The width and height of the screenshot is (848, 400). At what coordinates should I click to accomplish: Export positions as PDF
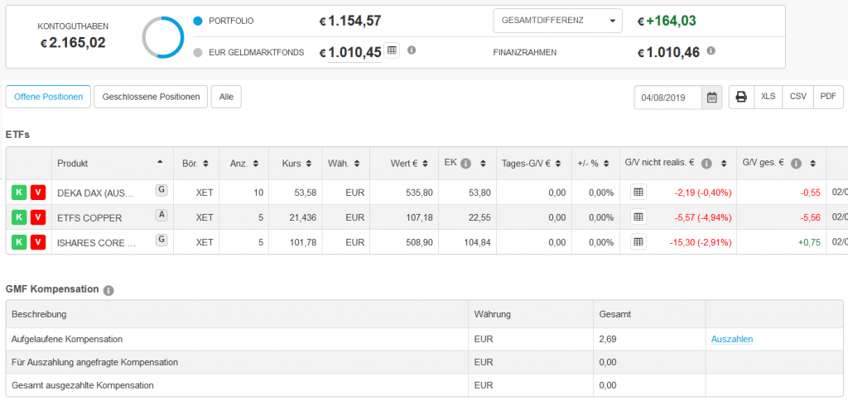(x=827, y=97)
